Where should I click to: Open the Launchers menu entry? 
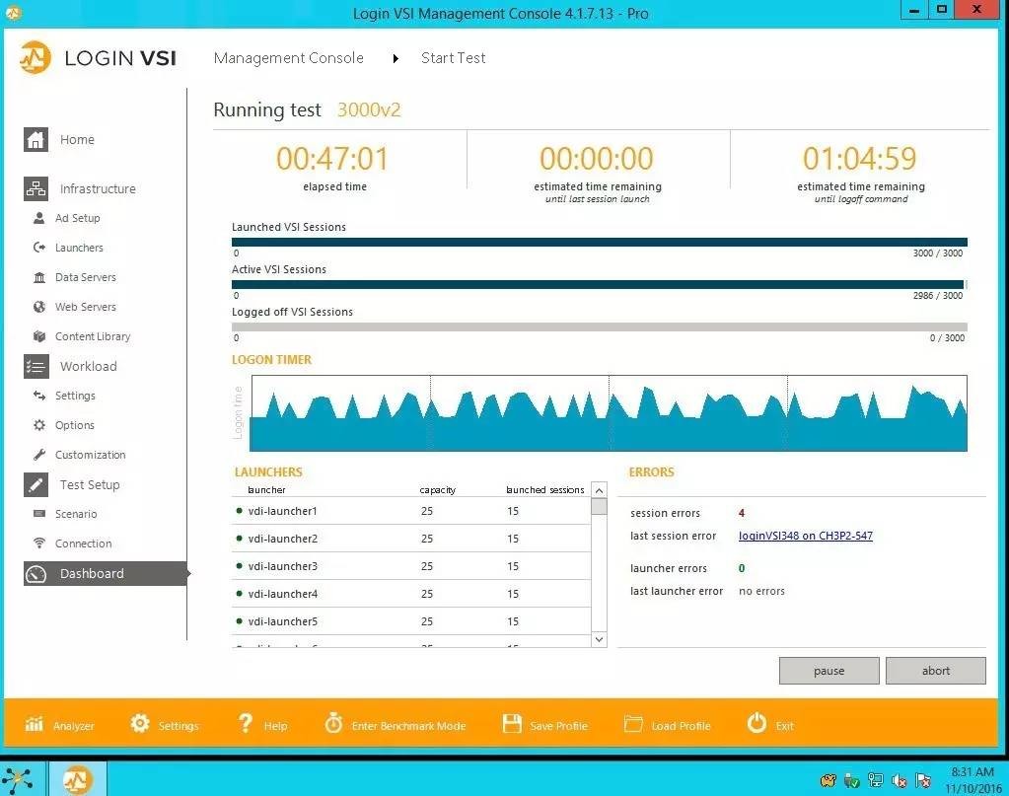(79, 248)
